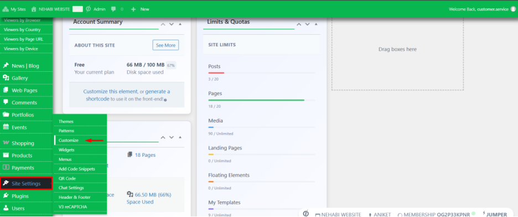Collapse the Limits & Quotas panel triangle
This screenshot has width=518, height=217.
point(316,24)
